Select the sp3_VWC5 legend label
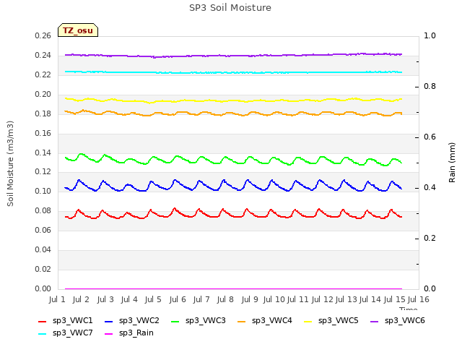Image resolution: width=462 pixels, height=347 pixels. pyautogui.click(x=339, y=321)
